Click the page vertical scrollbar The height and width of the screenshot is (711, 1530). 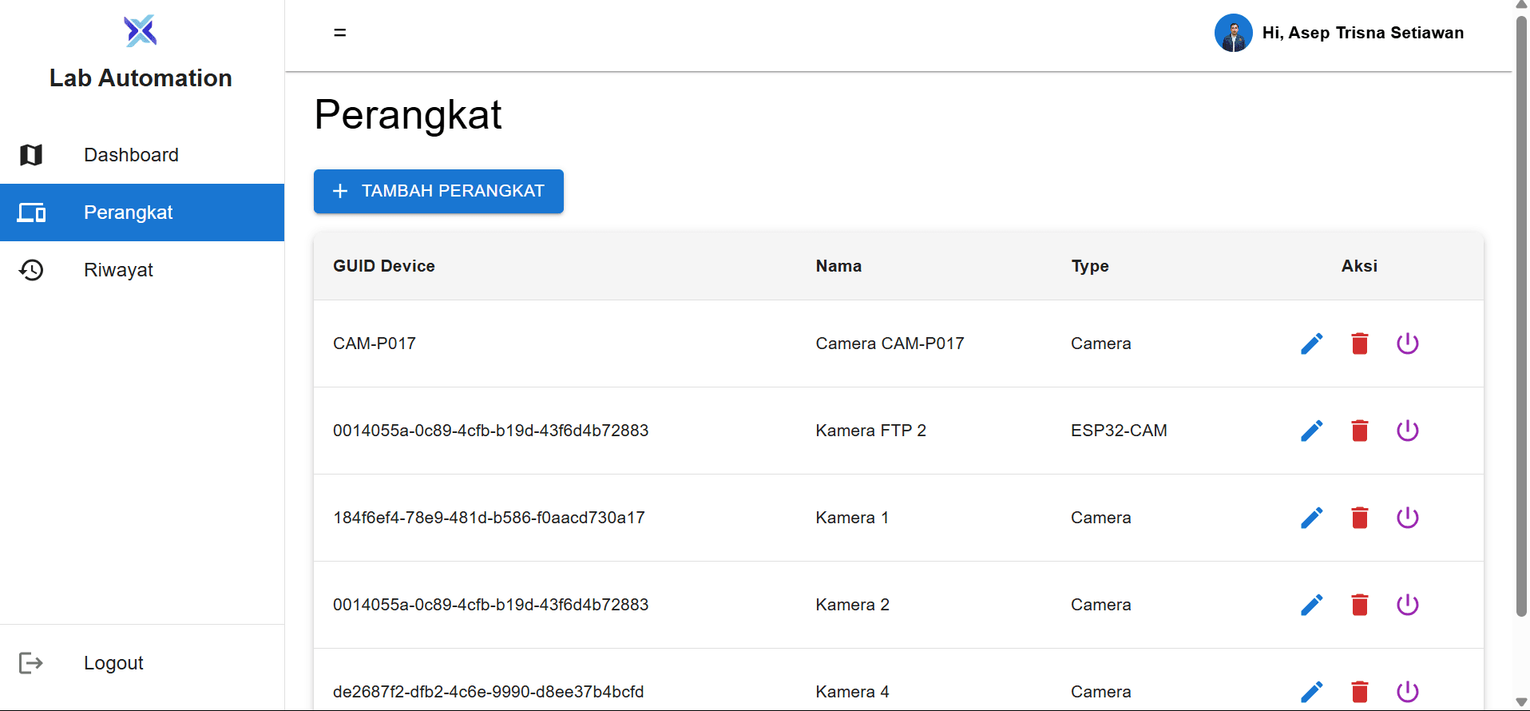click(x=1521, y=320)
